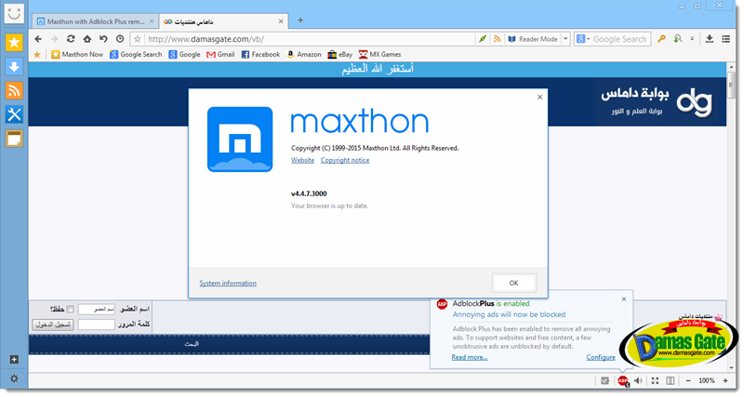Open the Tools icon in sidebar
744x397 pixels.
(14, 114)
